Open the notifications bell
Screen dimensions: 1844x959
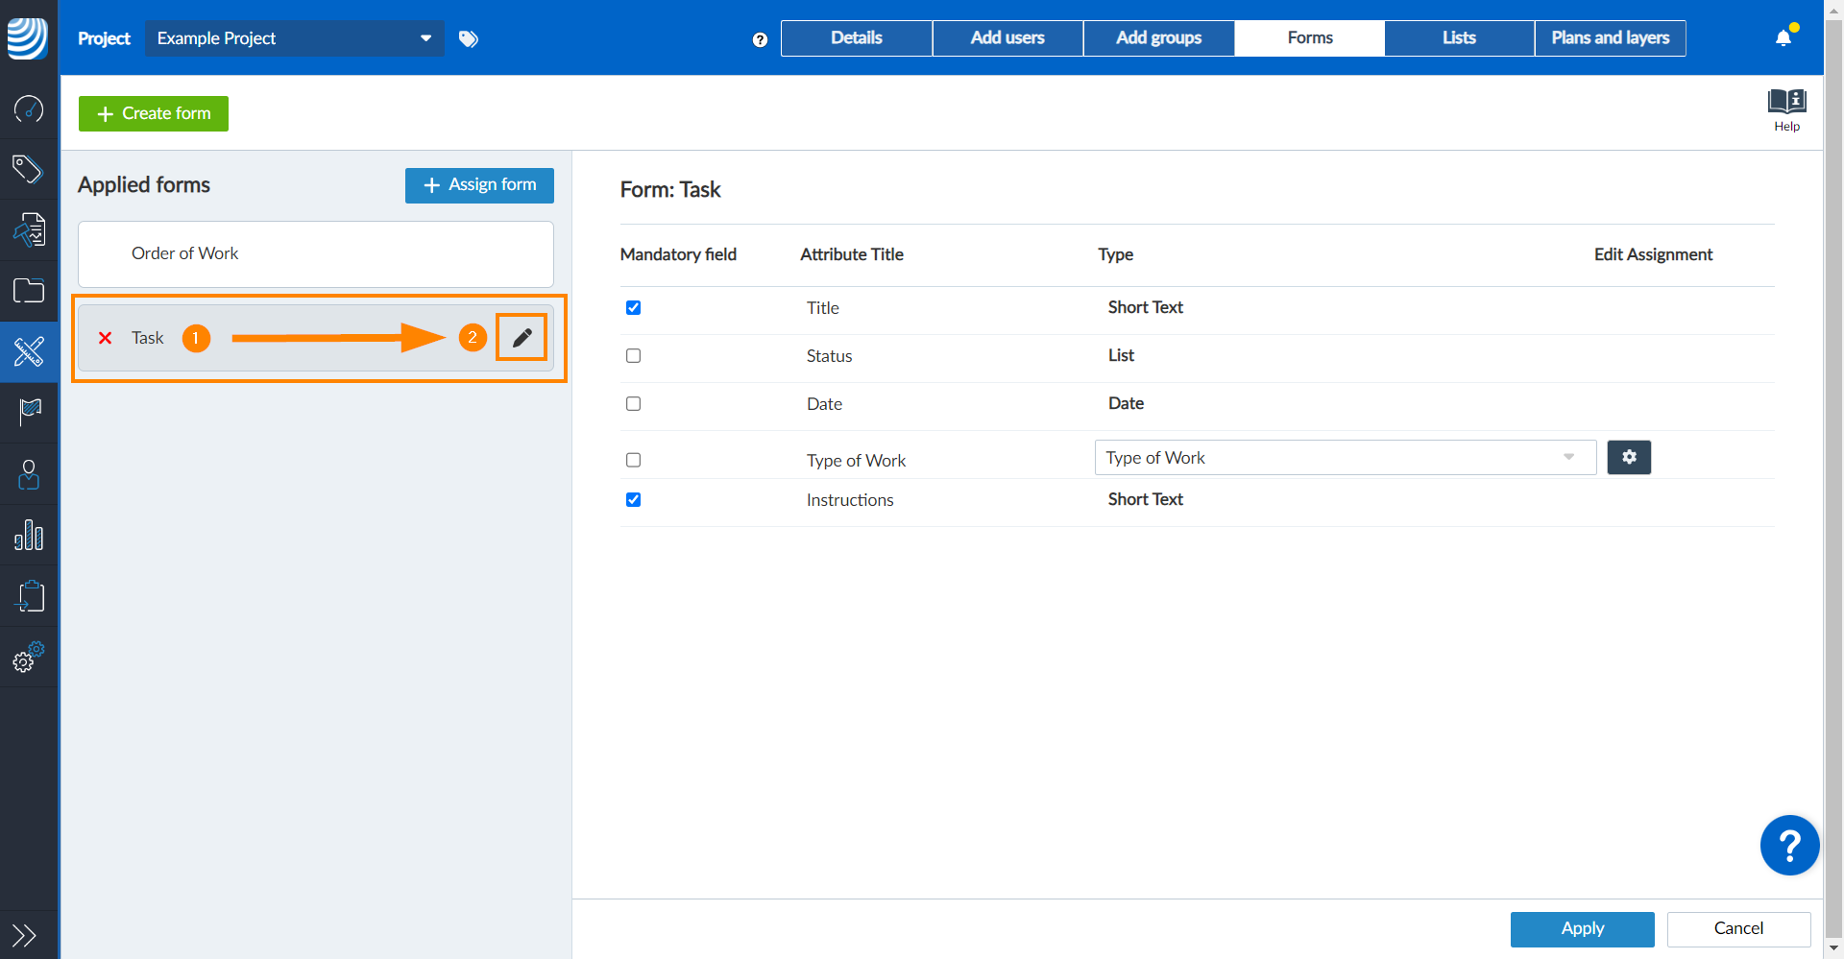[1783, 38]
